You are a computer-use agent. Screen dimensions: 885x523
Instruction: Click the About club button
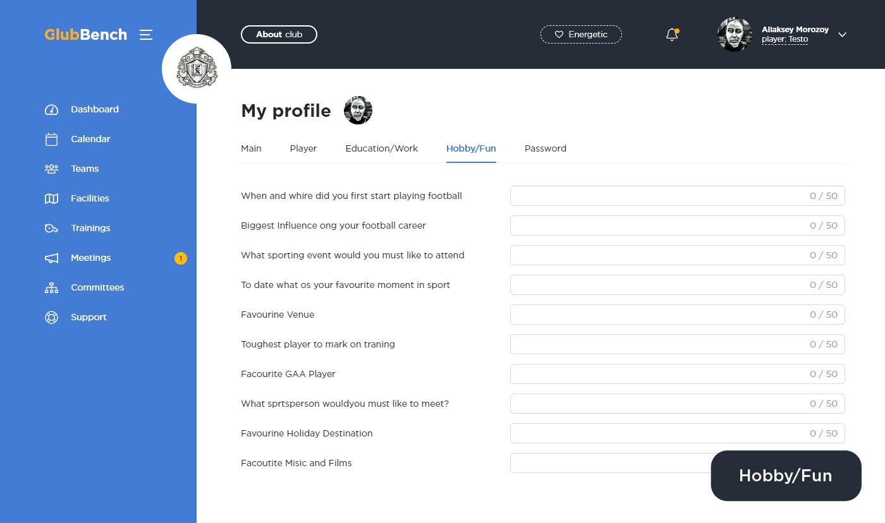tap(279, 35)
